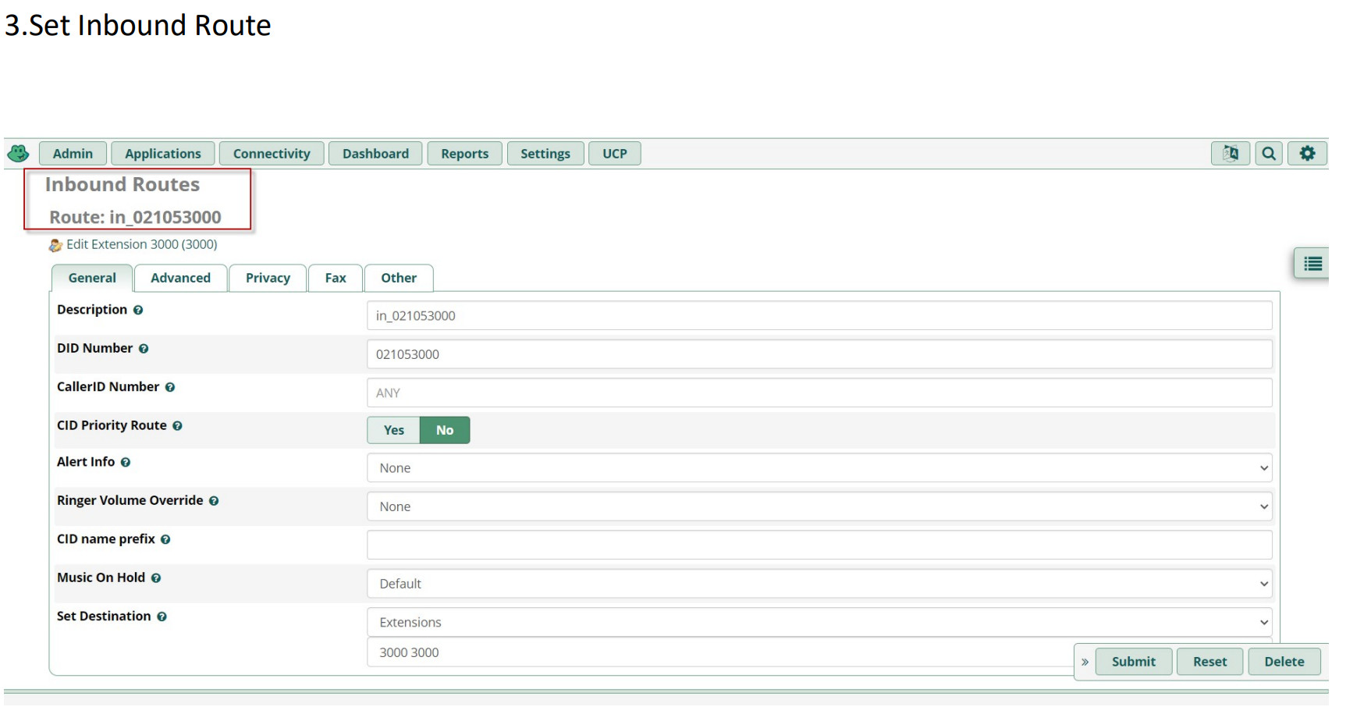
Task: Show help for Ringer Volume Override
Action: 214,501
